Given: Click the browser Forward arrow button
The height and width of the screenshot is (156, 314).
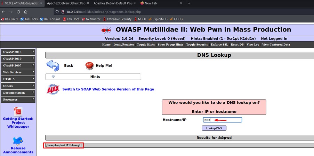Looking at the screenshot, I should coord(11,12).
